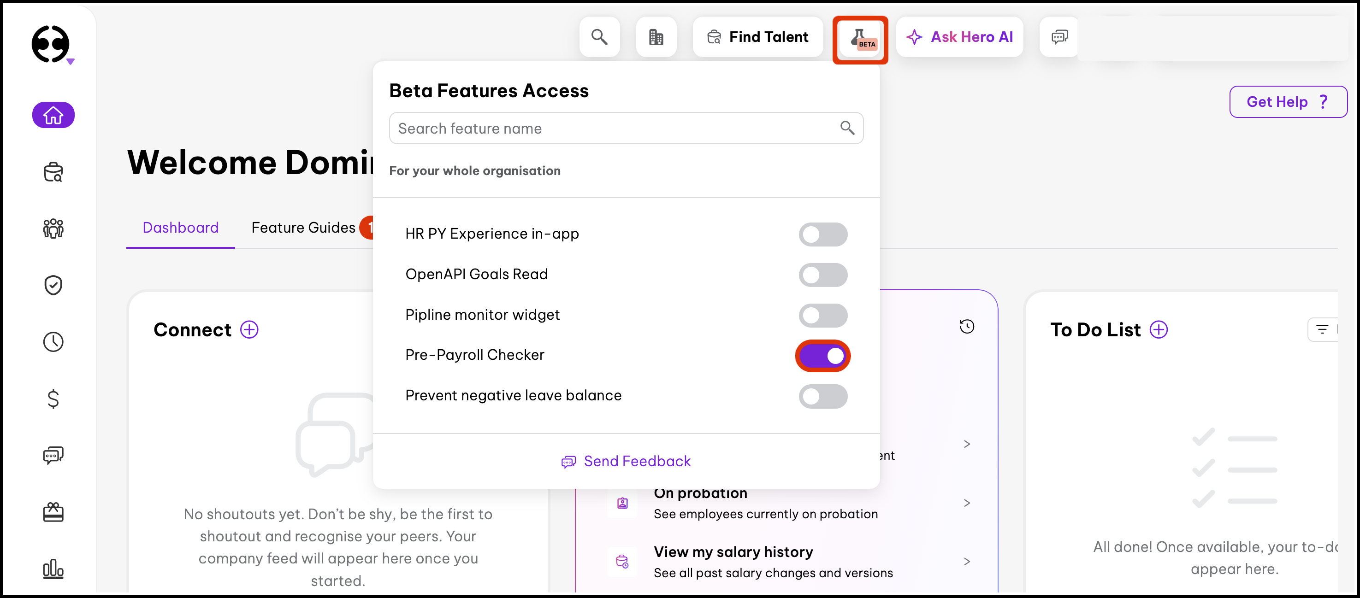The image size is (1360, 598).
Task: Open the logo dropdown arrow
Action: click(70, 62)
